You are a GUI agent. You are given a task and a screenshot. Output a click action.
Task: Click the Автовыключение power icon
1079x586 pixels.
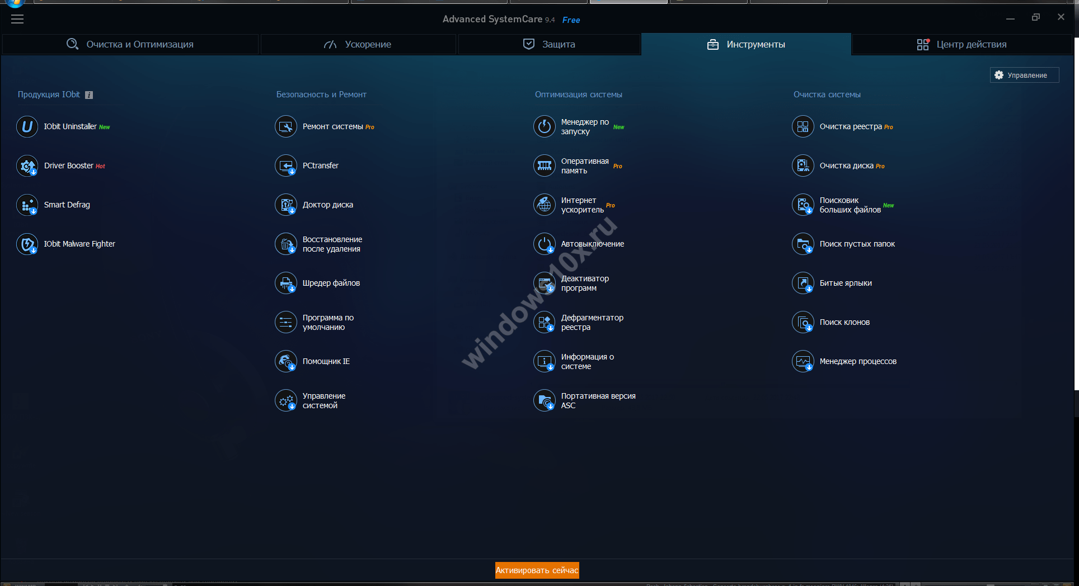click(x=544, y=244)
